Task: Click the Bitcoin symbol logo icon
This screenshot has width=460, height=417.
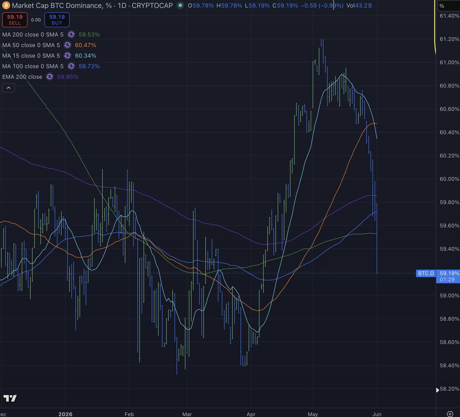Action: pos(6,6)
